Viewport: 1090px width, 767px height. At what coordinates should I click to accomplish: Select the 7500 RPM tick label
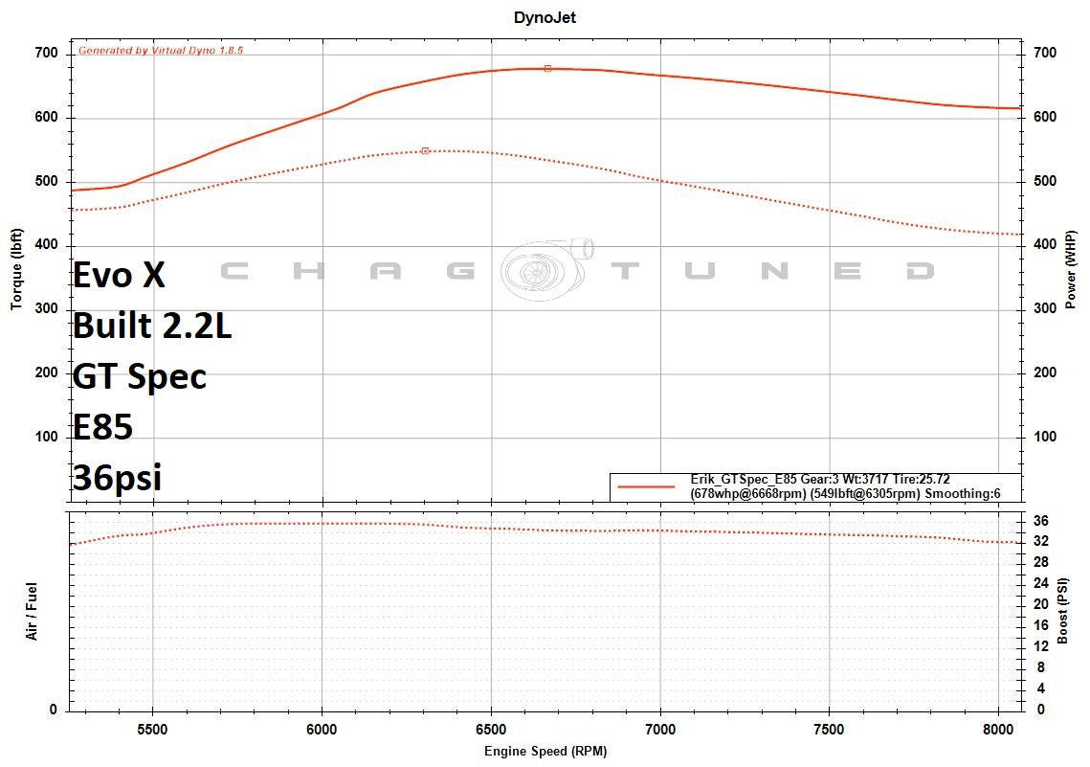coord(830,730)
